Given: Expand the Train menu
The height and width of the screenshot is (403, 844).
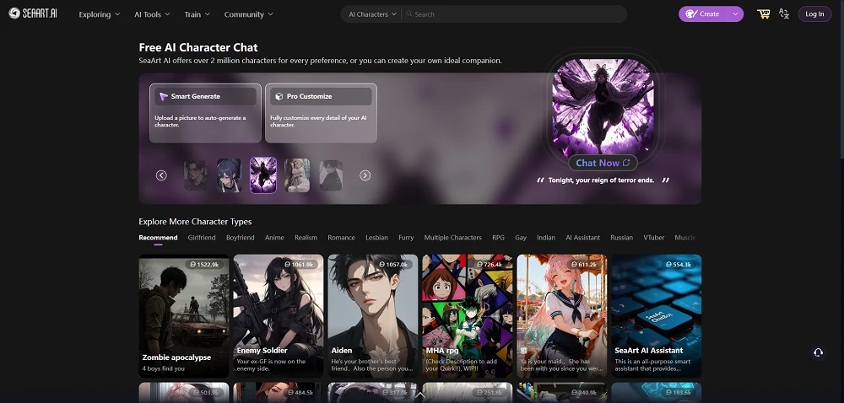Looking at the screenshot, I should click(197, 14).
